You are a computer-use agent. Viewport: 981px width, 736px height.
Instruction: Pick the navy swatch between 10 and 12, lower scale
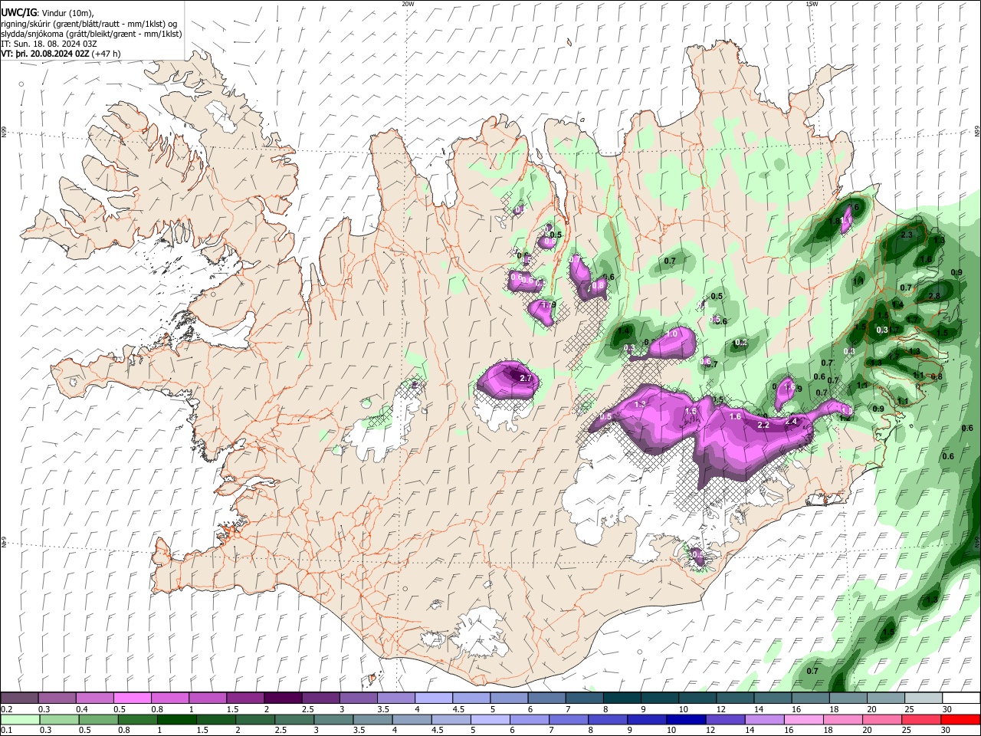pyautogui.click(x=684, y=719)
